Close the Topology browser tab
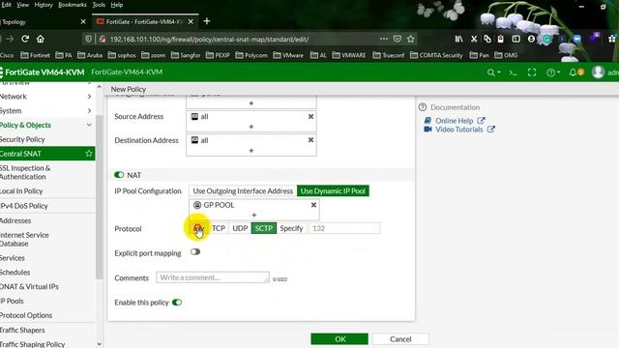This screenshot has height=348, width=619. [83, 21]
